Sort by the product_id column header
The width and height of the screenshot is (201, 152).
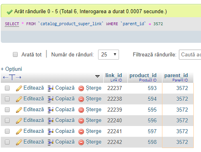coord(143,75)
